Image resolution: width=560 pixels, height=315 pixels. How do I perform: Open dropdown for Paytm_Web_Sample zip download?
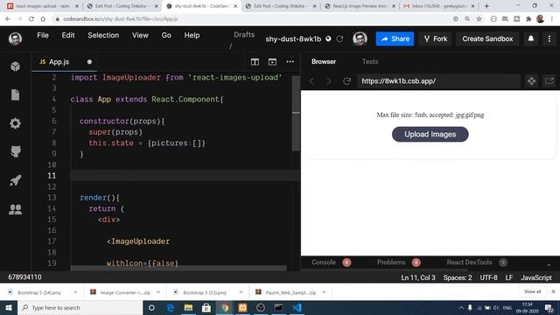pos(324,292)
